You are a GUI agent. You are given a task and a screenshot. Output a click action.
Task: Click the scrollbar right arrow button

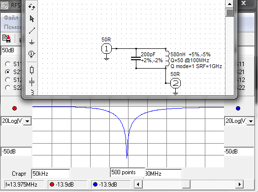[240, 184]
